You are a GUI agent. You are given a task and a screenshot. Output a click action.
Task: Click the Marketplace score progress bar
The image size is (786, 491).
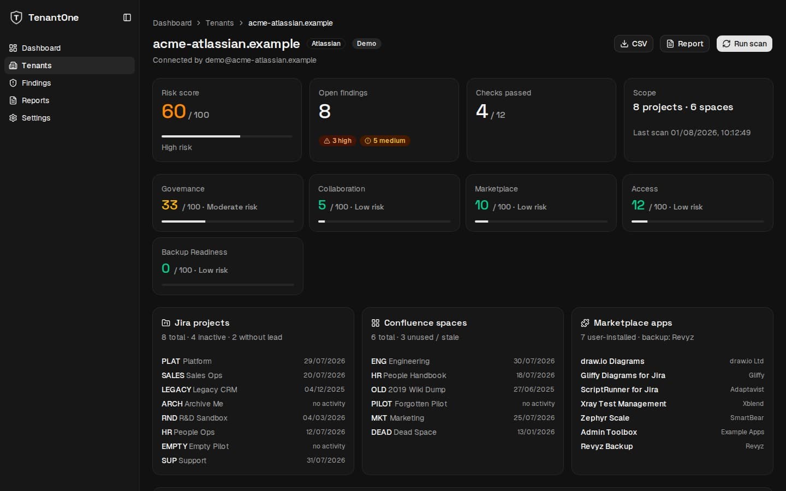541,221
